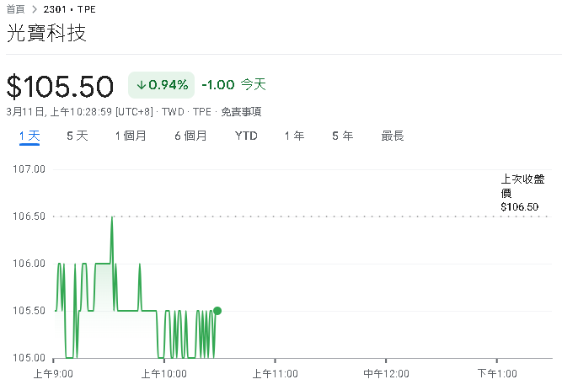
Task: Click the -1.00 今天 change text
Action: tap(233, 85)
